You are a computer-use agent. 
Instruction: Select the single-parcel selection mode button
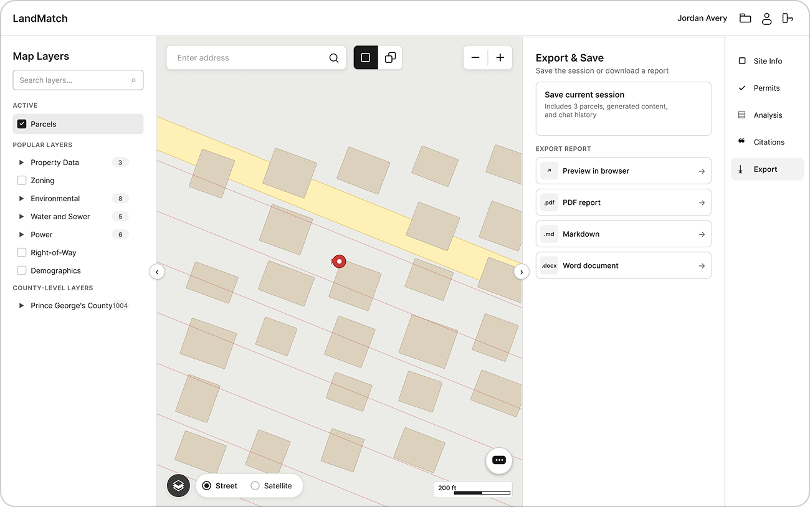pos(366,57)
